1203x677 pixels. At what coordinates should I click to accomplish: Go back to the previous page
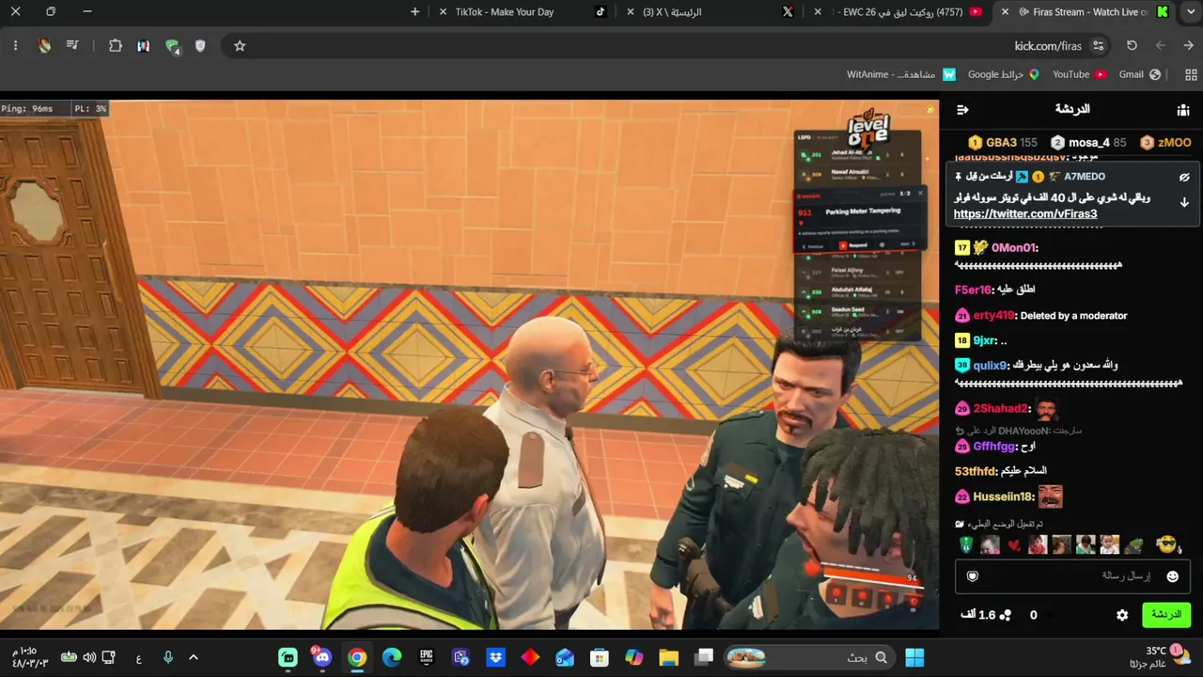(1188, 45)
